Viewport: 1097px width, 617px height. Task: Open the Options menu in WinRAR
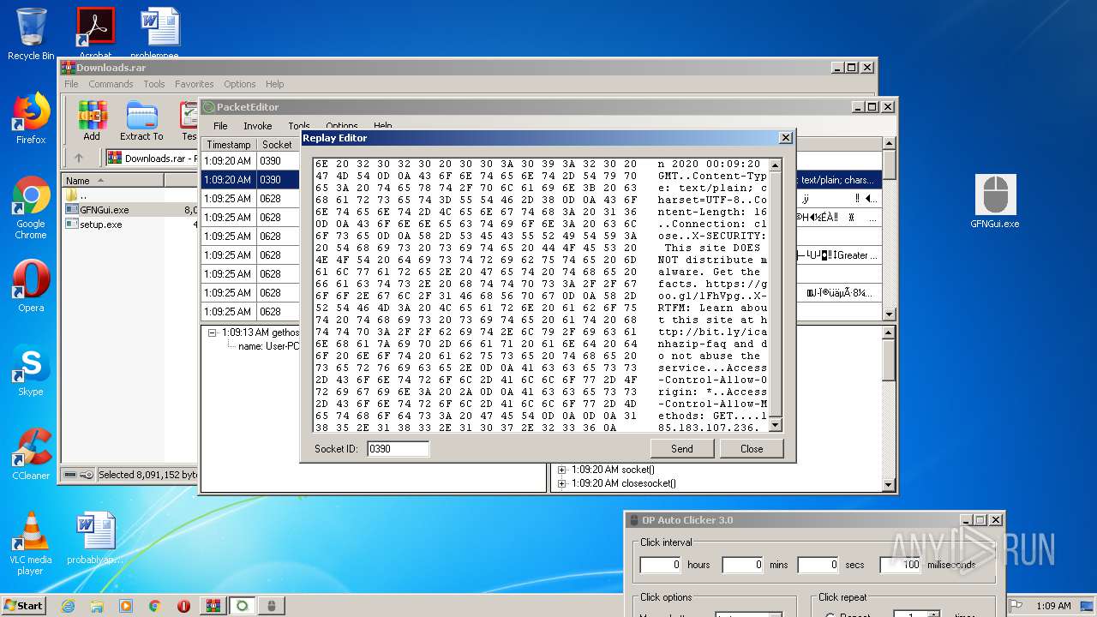coord(240,84)
